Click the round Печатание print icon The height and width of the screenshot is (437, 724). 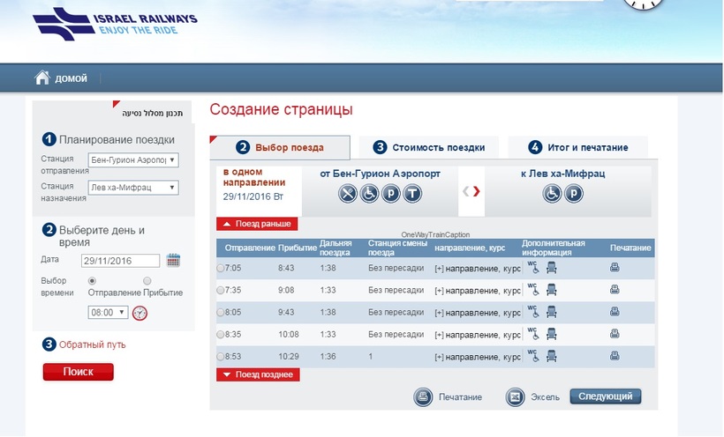click(x=423, y=397)
